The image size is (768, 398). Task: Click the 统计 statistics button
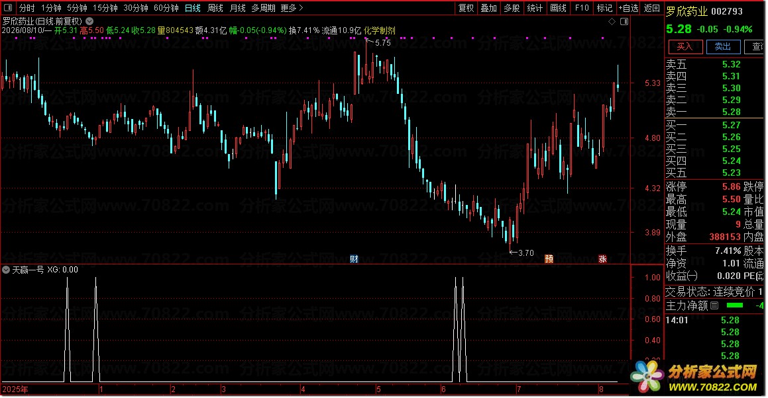pos(535,8)
